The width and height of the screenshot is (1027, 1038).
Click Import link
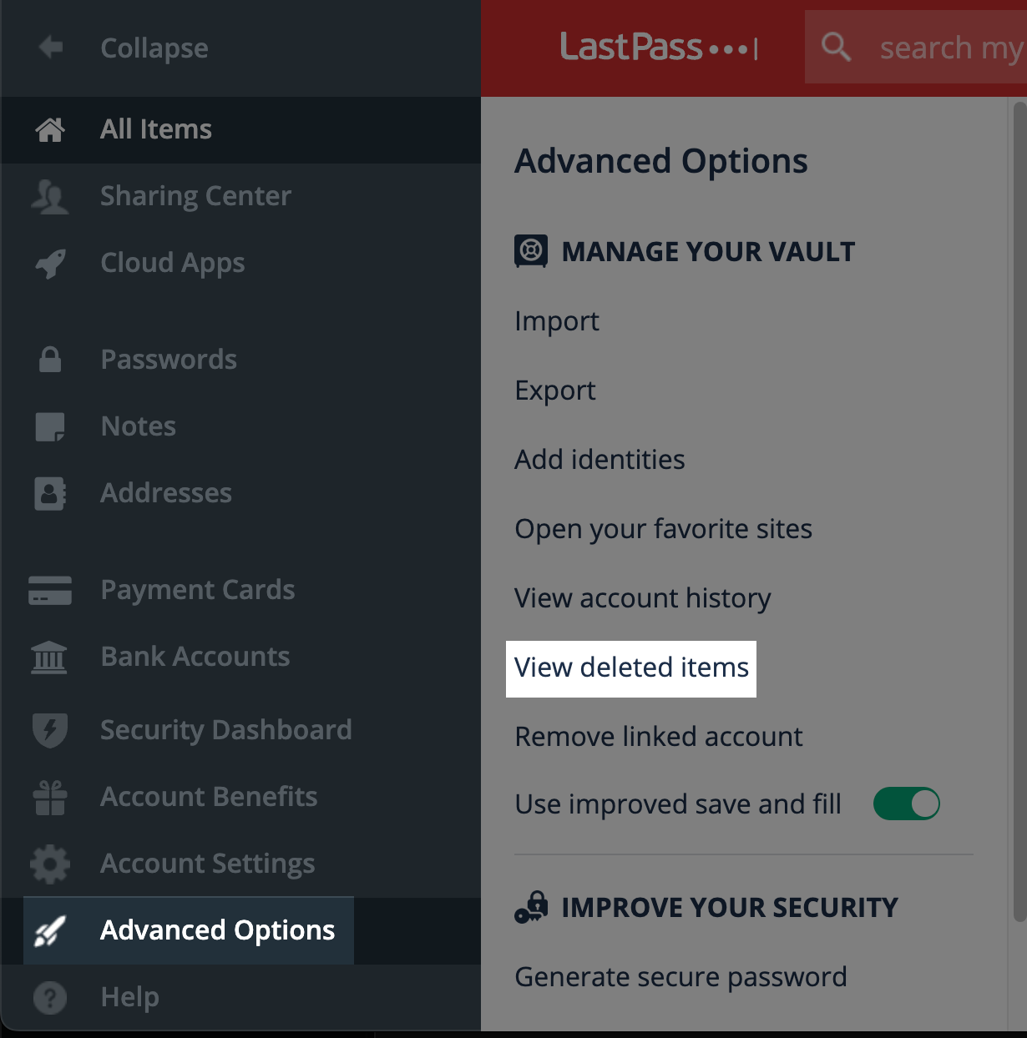pyautogui.click(x=557, y=321)
